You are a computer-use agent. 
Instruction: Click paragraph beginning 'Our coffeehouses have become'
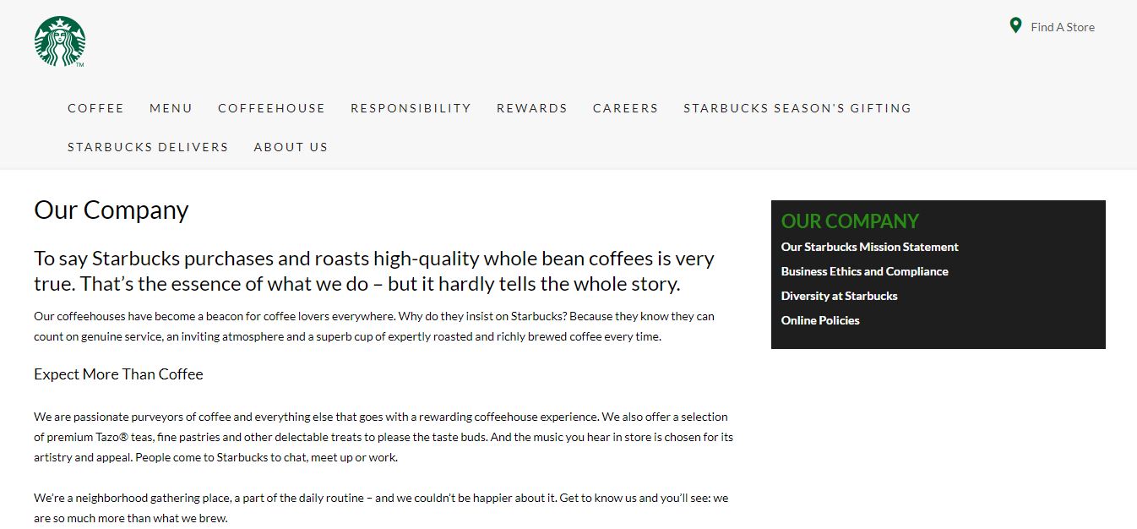click(374, 326)
